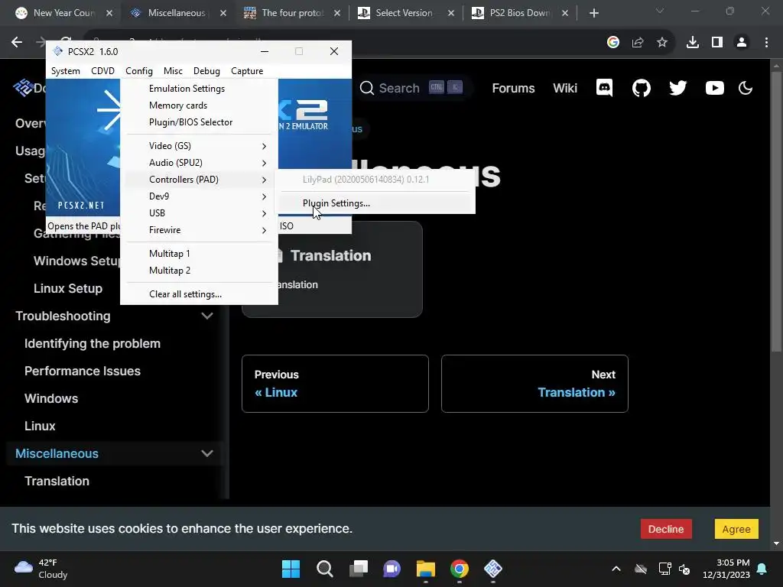Open PCSX2 icon on taskbar
The height and width of the screenshot is (587, 783).
493,569
